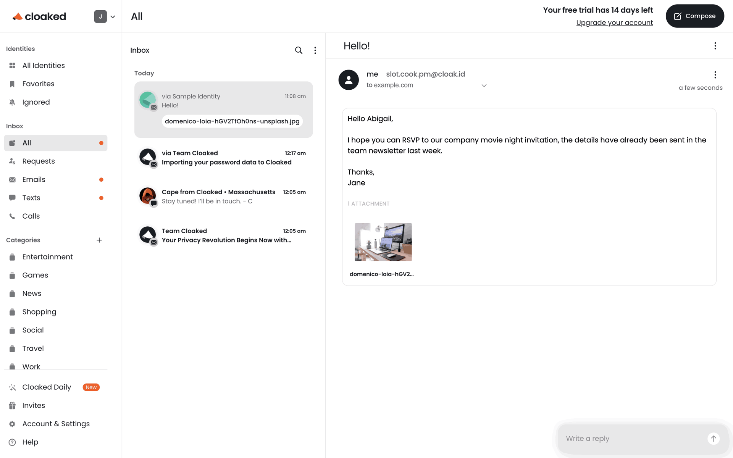Open Importing your password data message
Image resolution: width=733 pixels, height=458 pixels.
[x=224, y=158]
